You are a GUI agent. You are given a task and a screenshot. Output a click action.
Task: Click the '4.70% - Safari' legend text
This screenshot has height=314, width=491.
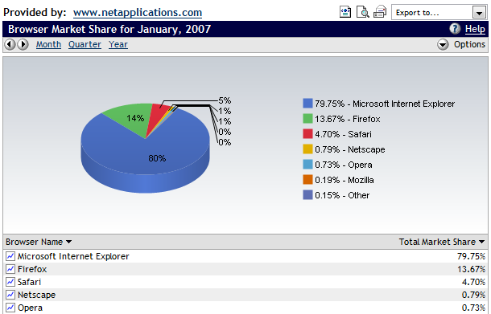pos(343,134)
